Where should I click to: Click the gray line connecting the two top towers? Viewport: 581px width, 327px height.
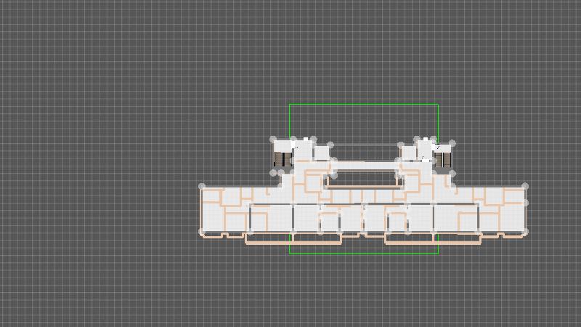pyautogui.click(x=363, y=145)
